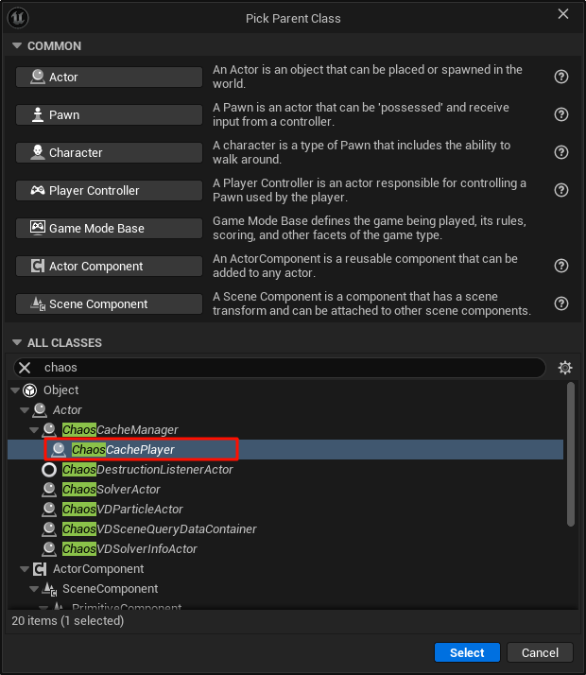
Task: Cancel the parent class dialog
Action: (x=540, y=652)
